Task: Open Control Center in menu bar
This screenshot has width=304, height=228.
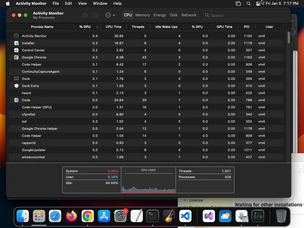Action: click(x=258, y=4)
